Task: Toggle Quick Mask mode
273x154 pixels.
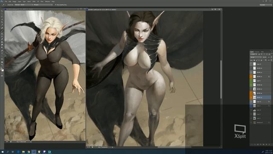Action: [x=2, y=76]
